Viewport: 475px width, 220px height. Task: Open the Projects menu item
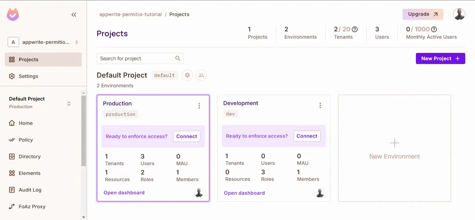(x=43, y=59)
